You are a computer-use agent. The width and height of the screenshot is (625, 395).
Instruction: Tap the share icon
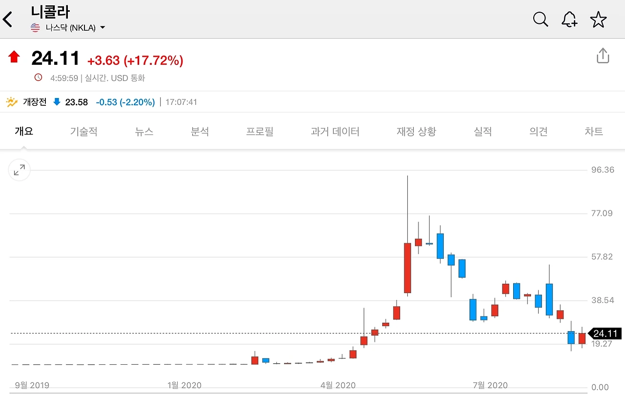603,56
